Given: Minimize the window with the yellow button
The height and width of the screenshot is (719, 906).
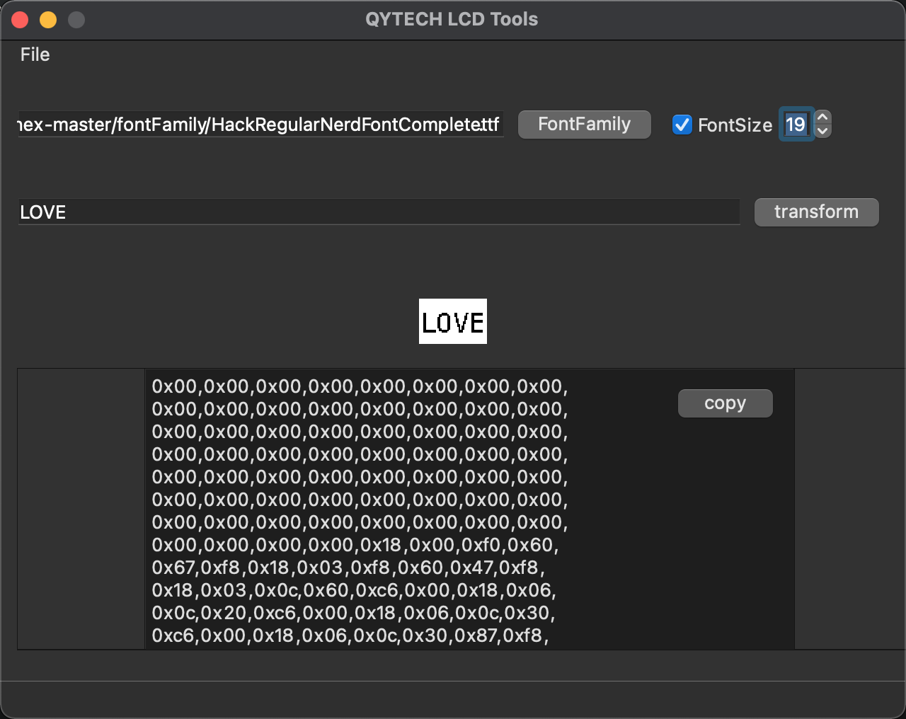Looking at the screenshot, I should 48,20.
